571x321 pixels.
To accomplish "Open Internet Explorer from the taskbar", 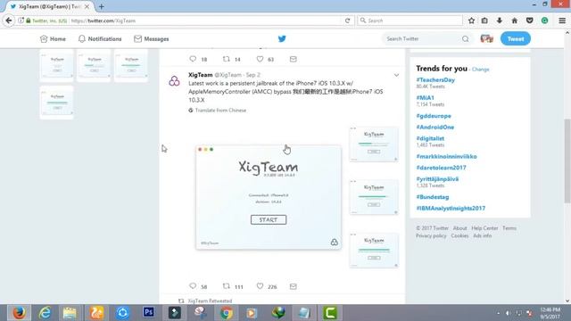I will pos(45,313).
